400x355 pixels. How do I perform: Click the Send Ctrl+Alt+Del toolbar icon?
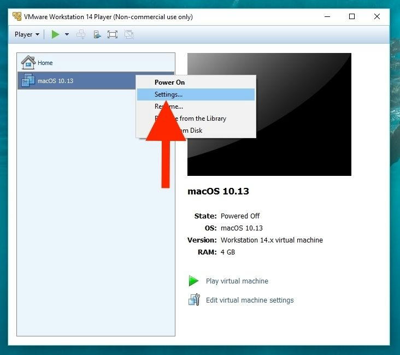click(81, 34)
